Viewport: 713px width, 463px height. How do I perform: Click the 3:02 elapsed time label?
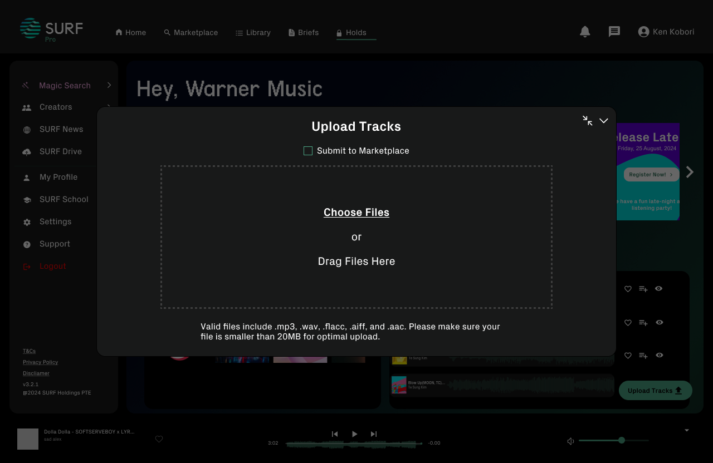(273, 443)
